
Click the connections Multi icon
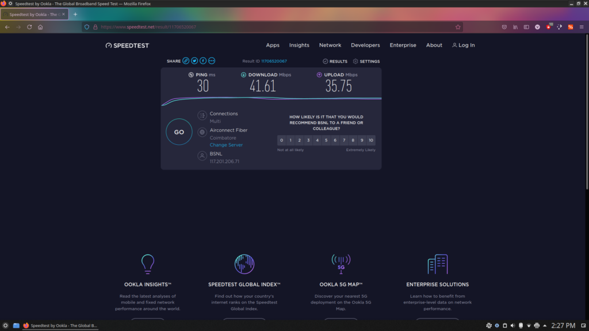click(x=202, y=115)
